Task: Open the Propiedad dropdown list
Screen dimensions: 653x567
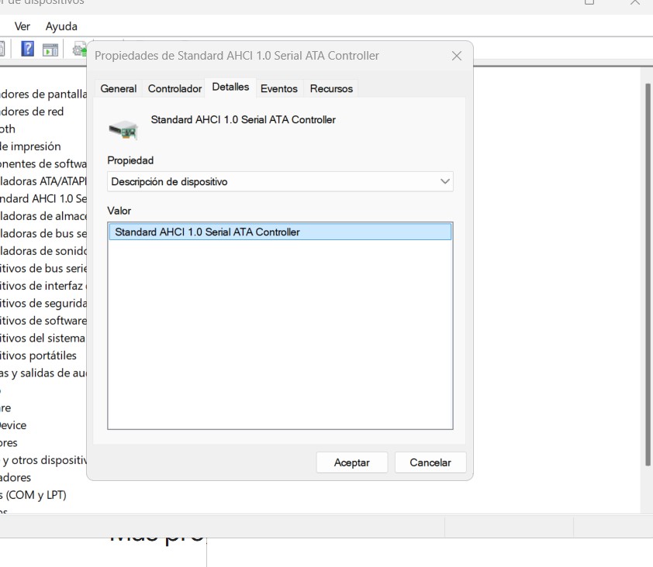Action: coord(280,182)
